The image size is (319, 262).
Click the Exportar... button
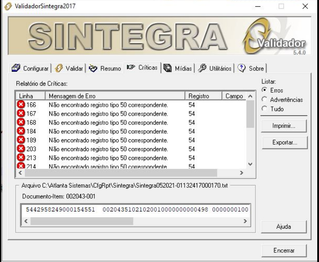(285, 142)
